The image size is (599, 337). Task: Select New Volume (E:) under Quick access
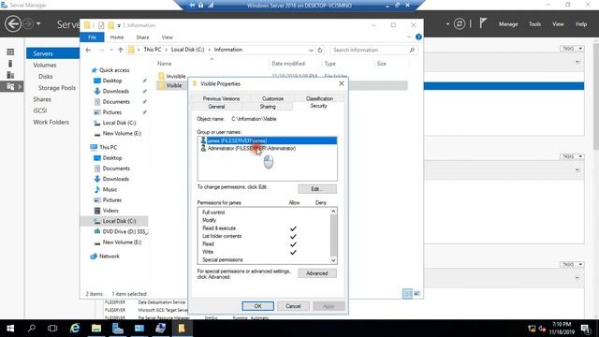[x=122, y=133]
